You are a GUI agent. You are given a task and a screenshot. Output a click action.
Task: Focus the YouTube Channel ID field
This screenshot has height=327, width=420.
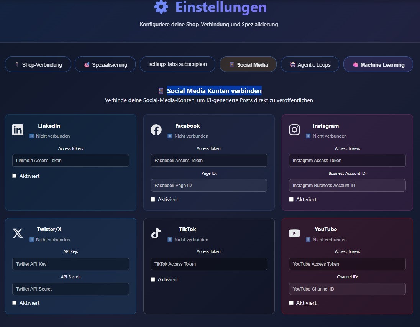[x=347, y=289]
